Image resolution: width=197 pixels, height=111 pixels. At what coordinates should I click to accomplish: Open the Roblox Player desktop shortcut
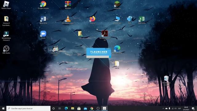tap(6, 5)
